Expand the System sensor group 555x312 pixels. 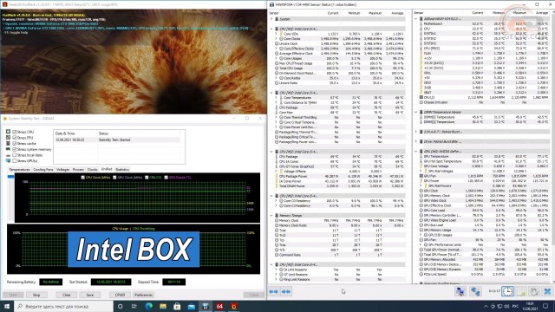271,19
